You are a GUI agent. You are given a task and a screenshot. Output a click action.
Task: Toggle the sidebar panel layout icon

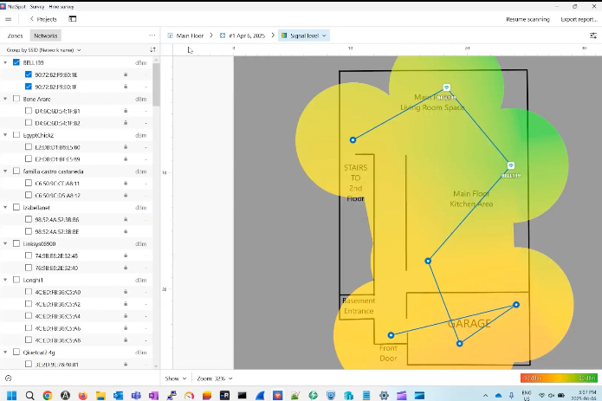[x=72, y=18]
